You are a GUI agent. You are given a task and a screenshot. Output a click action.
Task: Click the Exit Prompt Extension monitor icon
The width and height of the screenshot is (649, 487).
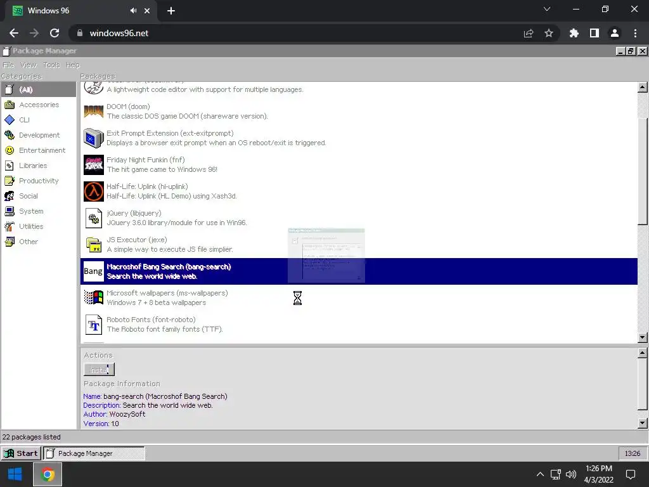coord(94,138)
